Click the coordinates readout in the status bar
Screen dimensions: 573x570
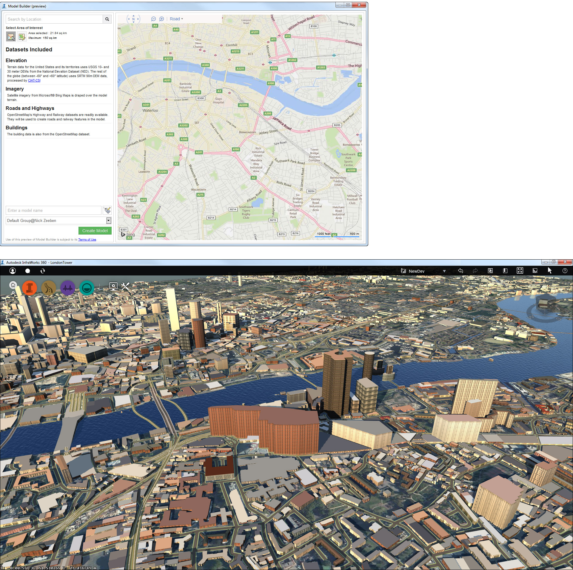[48, 568]
